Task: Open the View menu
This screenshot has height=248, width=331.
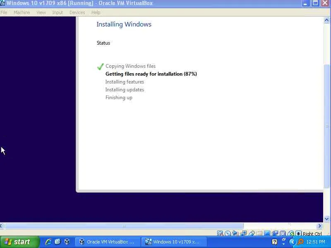Action: 41,12
